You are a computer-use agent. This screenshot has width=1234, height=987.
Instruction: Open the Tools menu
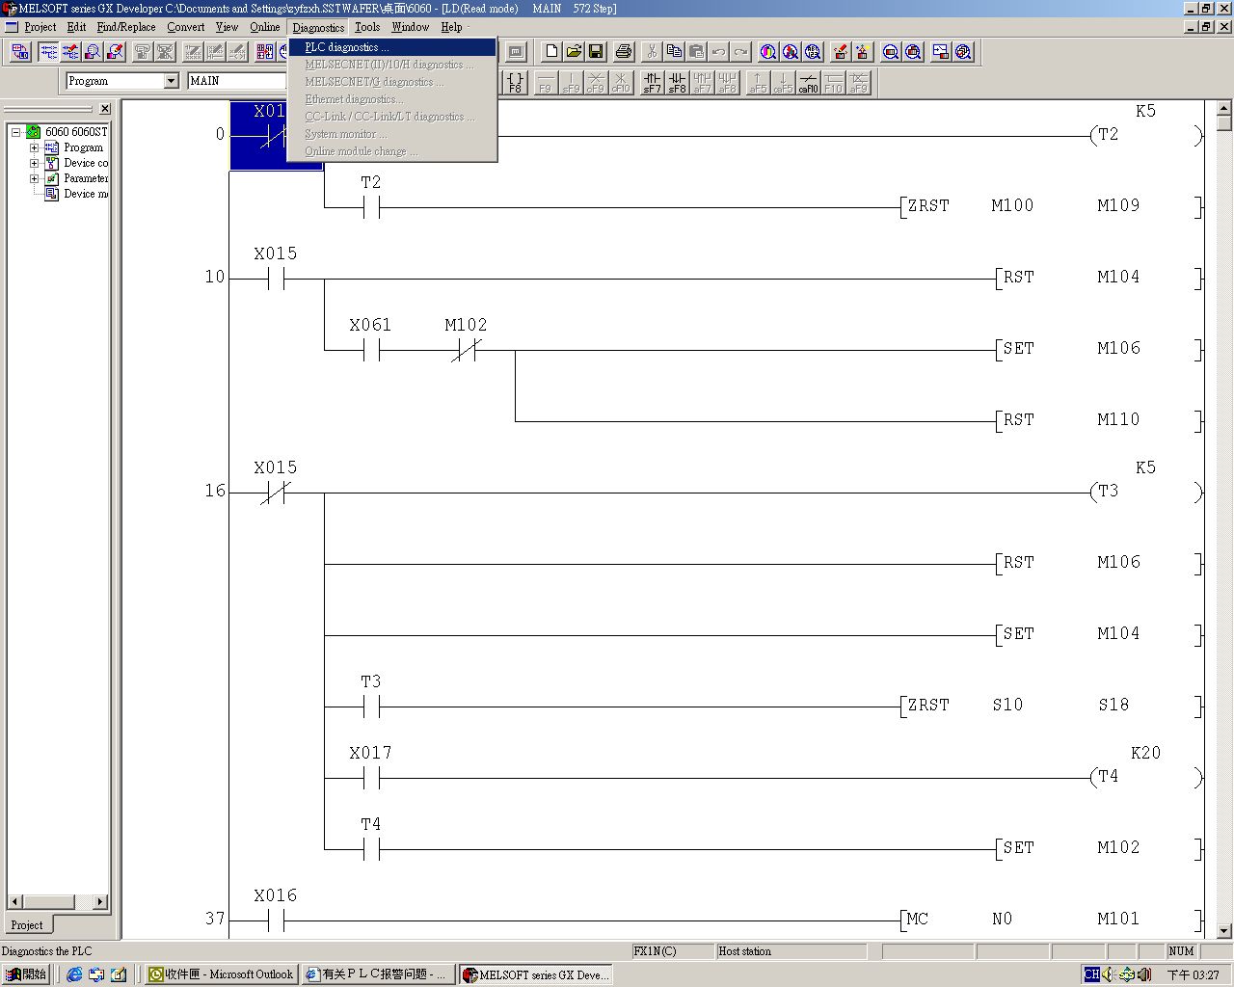pos(366,27)
